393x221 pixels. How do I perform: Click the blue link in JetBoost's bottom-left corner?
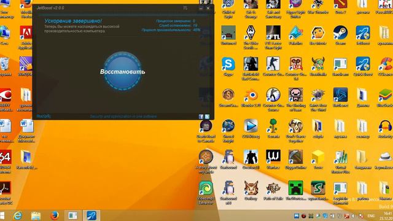click(44, 116)
